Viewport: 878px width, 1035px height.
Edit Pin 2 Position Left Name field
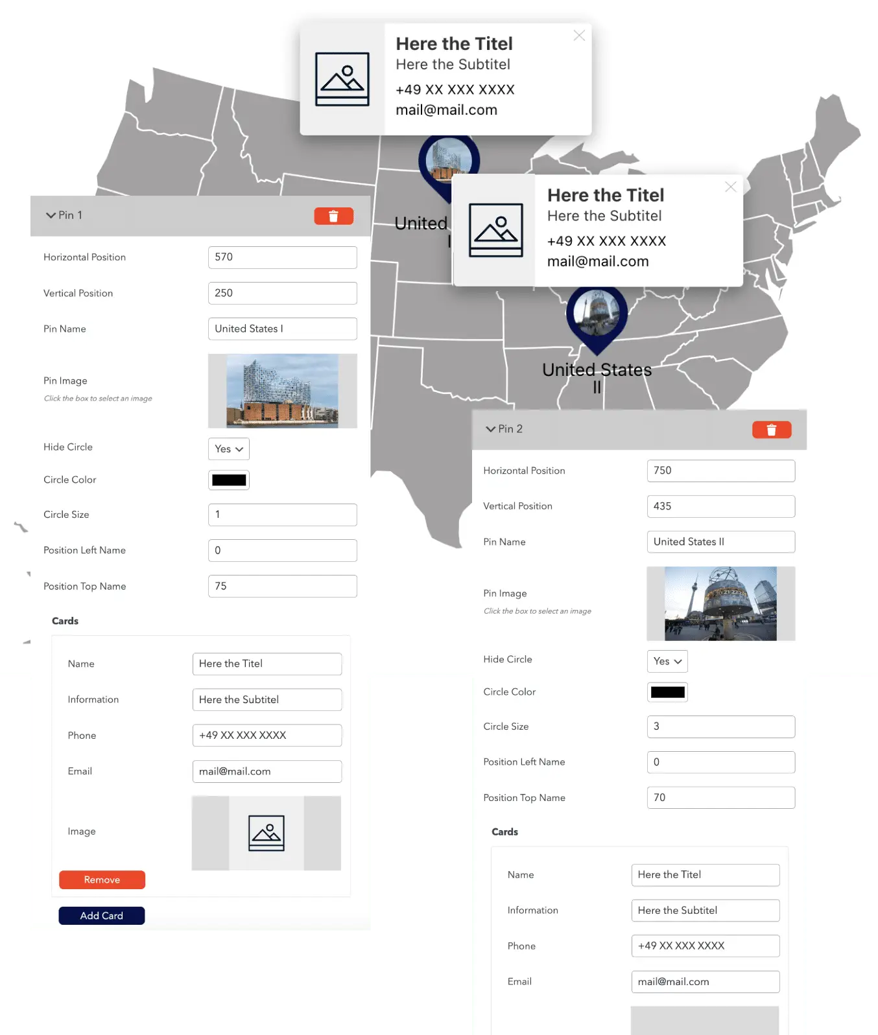(x=721, y=762)
